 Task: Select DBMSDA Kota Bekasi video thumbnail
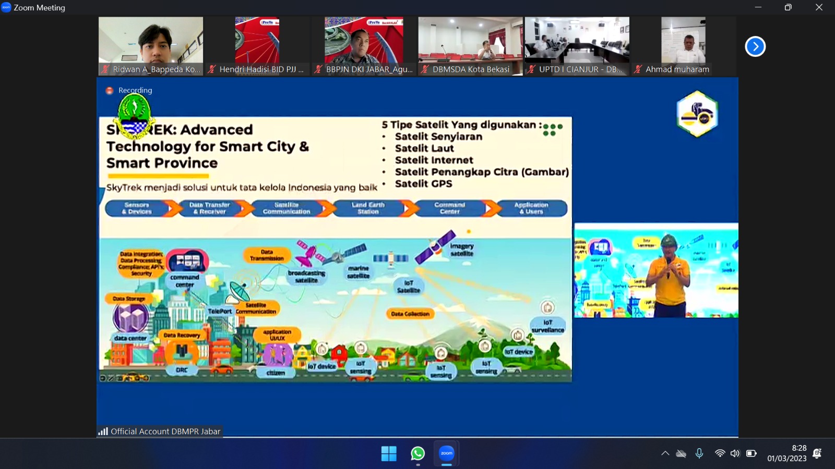tap(470, 46)
